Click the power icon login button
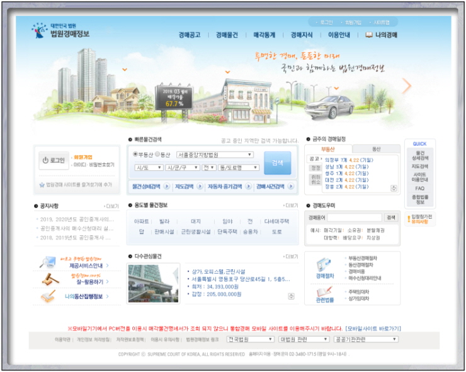Image resolution: width=466 pixels, height=372 pixels. coord(54,160)
